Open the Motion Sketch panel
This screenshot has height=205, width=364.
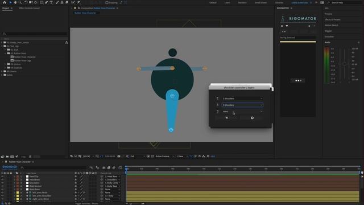tap(331, 25)
